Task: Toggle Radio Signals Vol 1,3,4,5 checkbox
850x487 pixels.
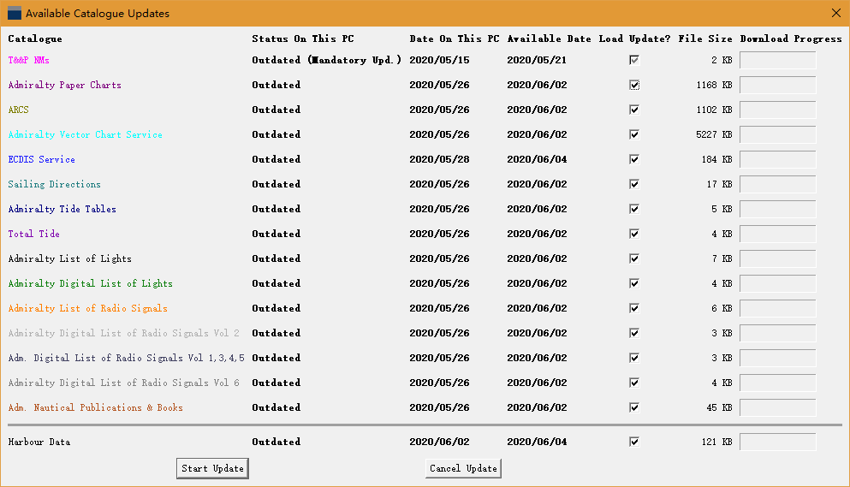Action: pyautogui.click(x=634, y=358)
